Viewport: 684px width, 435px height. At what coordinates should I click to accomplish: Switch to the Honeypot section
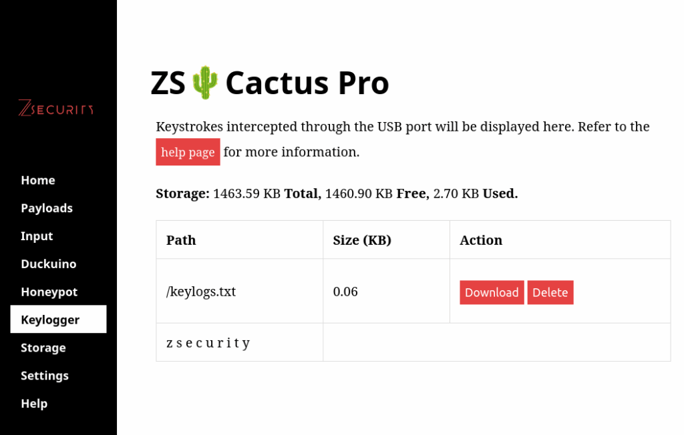click(49, 292)
